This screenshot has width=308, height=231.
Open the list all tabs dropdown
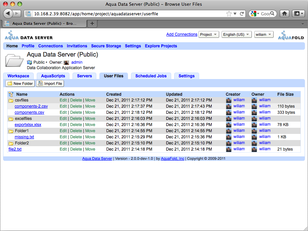click(x=303, y=24)
